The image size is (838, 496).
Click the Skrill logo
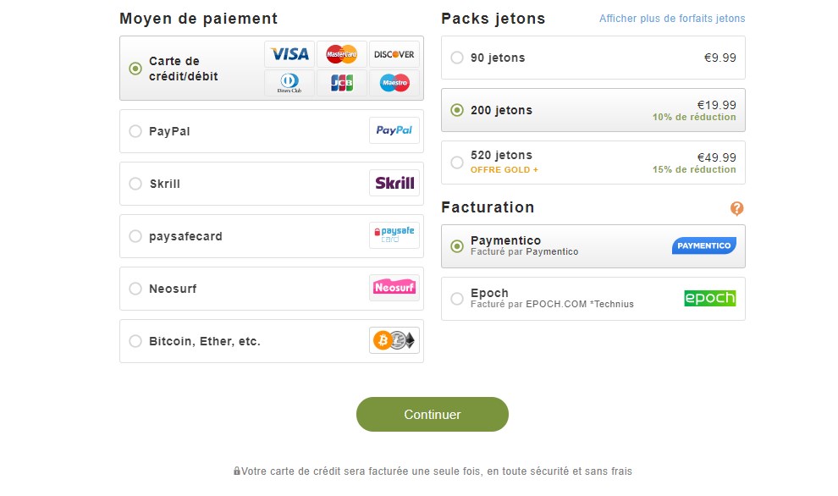point(394,184)
